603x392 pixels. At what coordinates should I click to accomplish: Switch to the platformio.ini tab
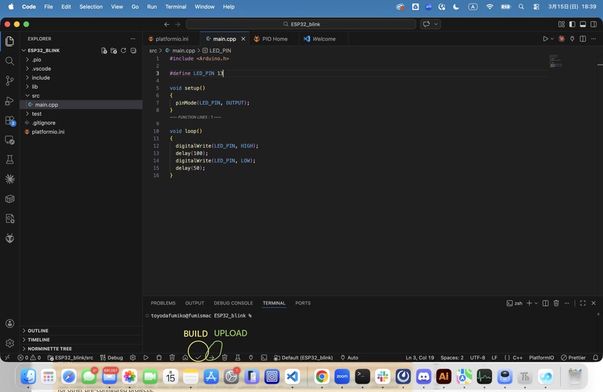point(171,39)
